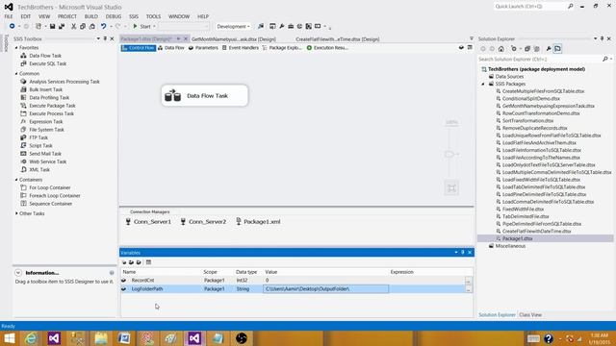
Task: Select Send Mail Task toolbox item
Action: (x=45, y=154)
